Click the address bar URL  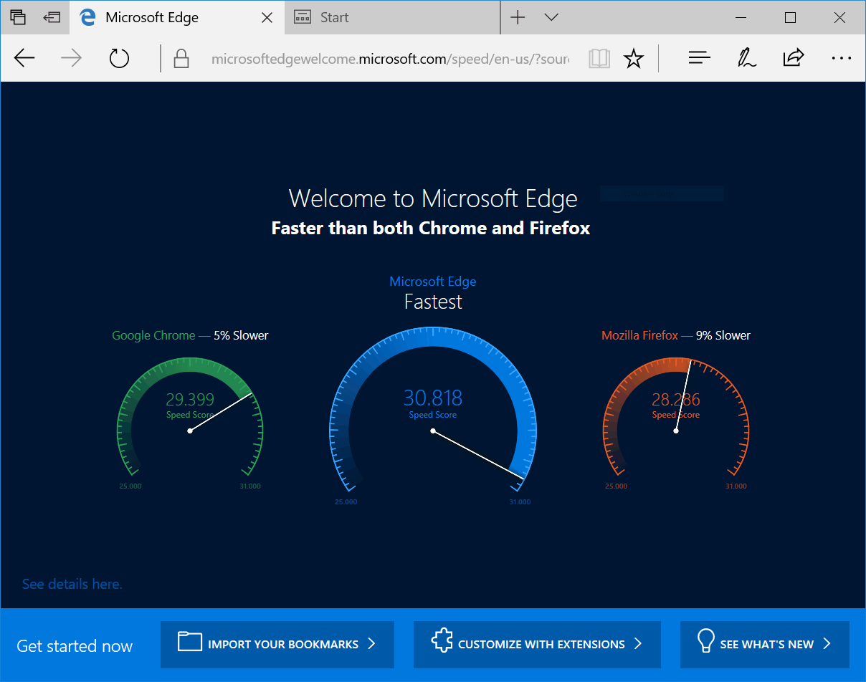point(389,59)
